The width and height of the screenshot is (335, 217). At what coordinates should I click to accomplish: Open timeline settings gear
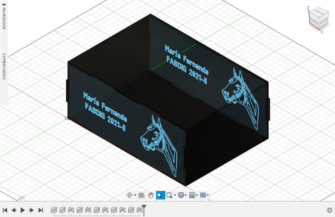tap(329, 210)
